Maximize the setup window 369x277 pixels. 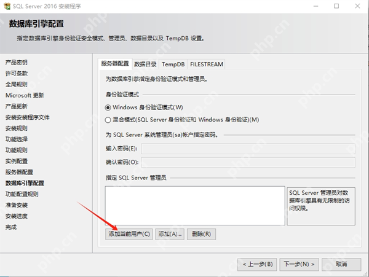336,6
